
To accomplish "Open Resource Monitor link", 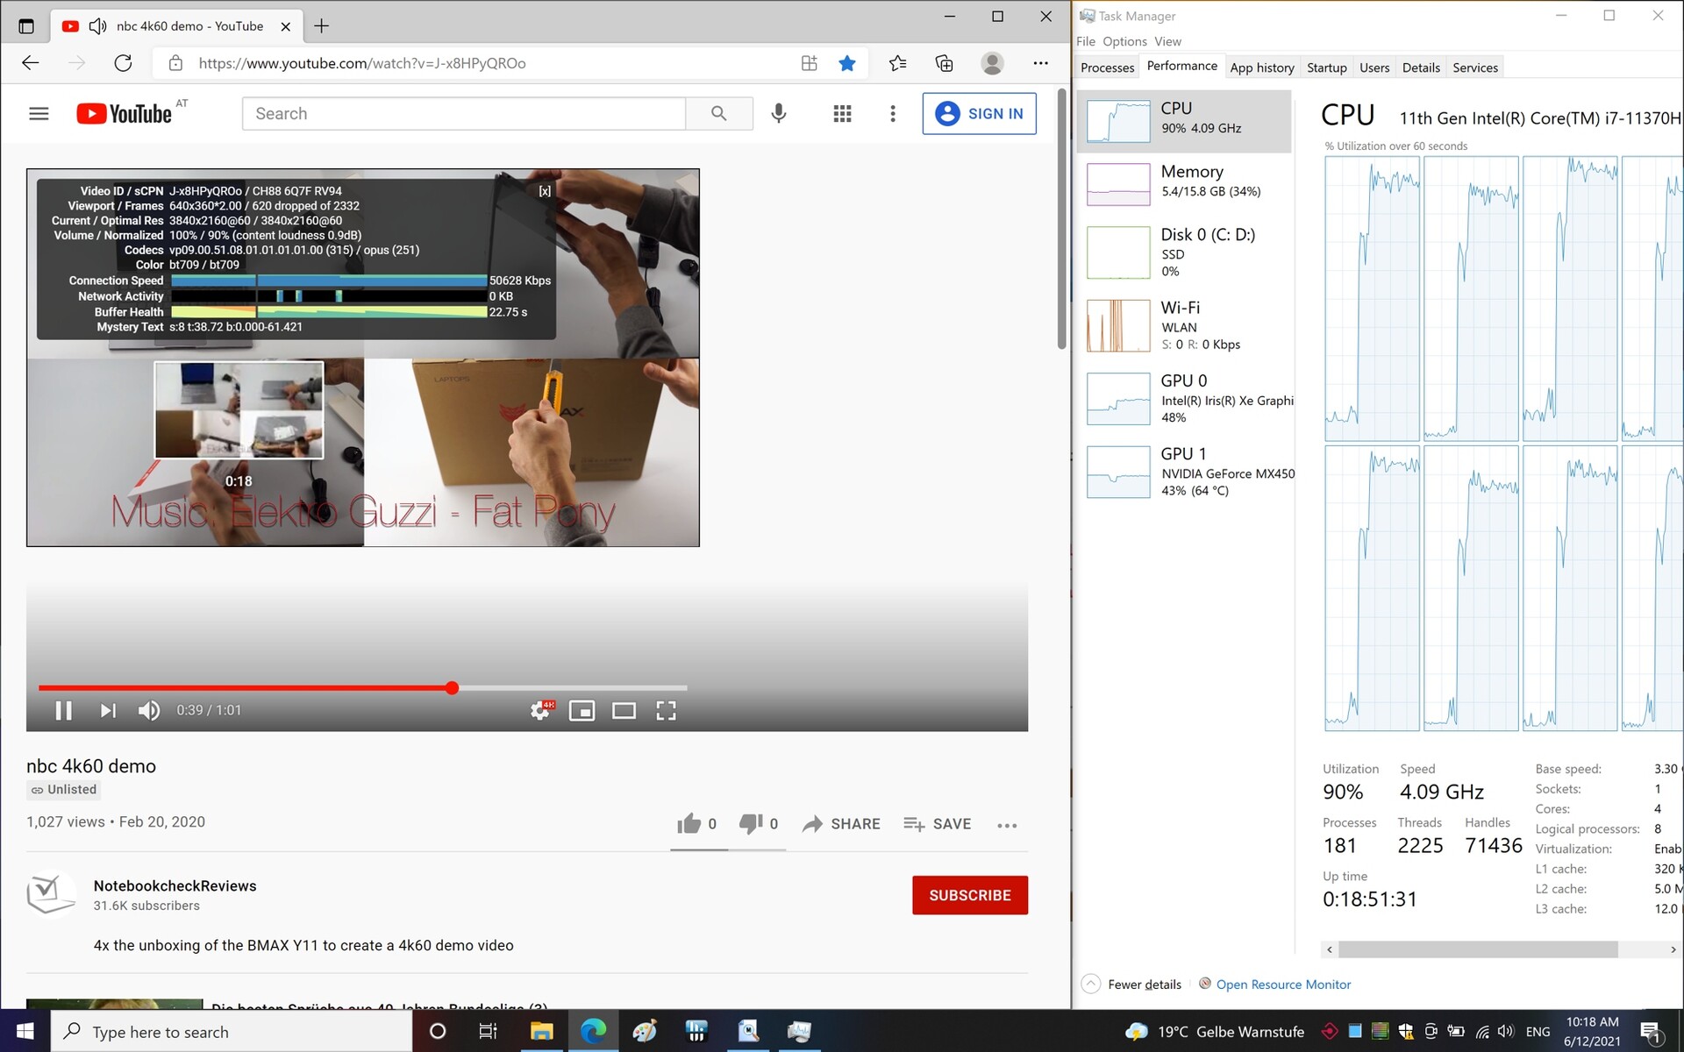I will point(1282,984).
